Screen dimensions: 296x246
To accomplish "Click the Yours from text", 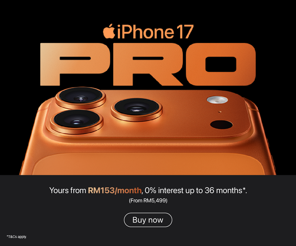I will [x=67, y=191].
